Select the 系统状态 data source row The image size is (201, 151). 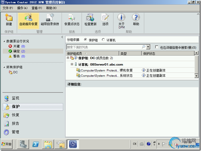click(135, 75)
